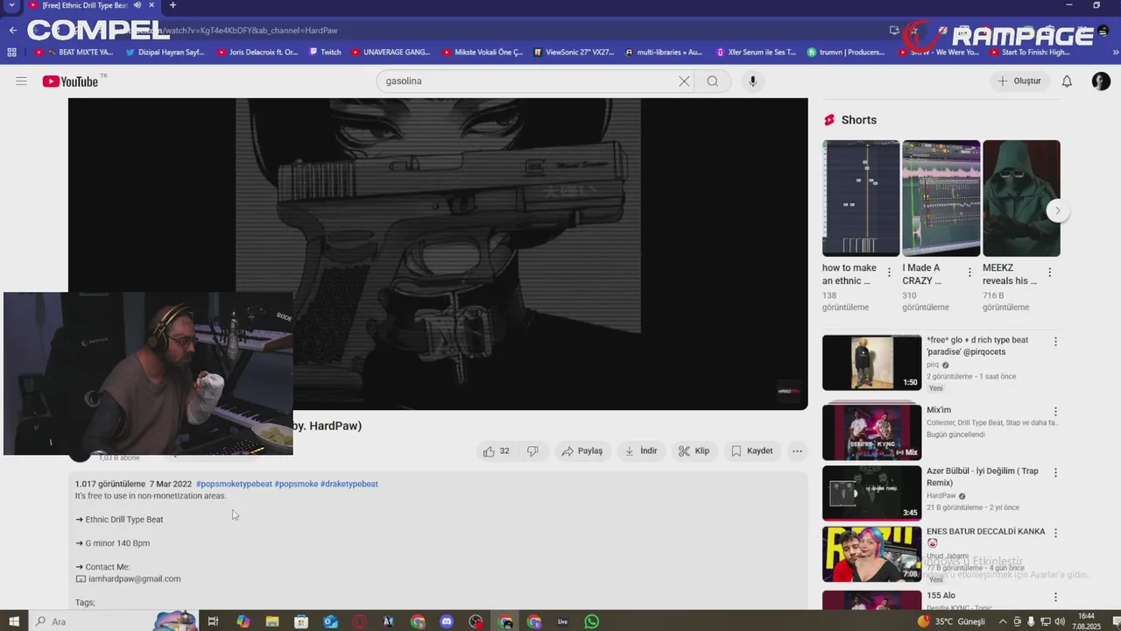
Task: Click the Oluştur create button
Action: (x=1019, y=82)
